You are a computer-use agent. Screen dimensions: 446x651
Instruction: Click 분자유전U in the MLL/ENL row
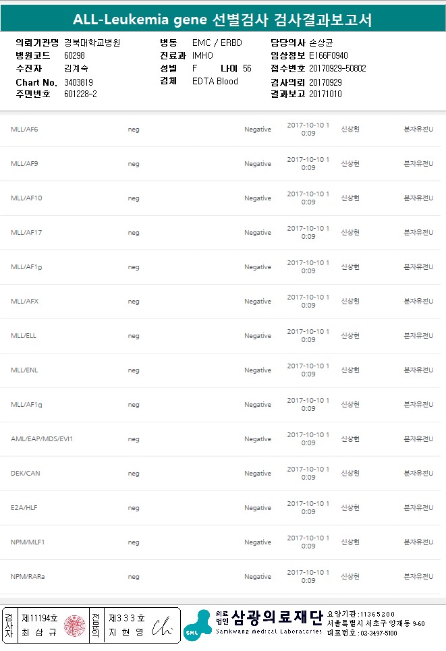point(418,370)
